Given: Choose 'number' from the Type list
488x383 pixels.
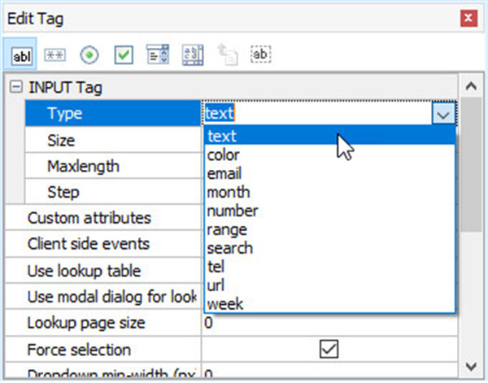Looking at the screenshot, I should pos(232,211).
